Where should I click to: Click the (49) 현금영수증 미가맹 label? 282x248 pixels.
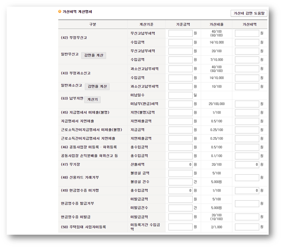80,190
